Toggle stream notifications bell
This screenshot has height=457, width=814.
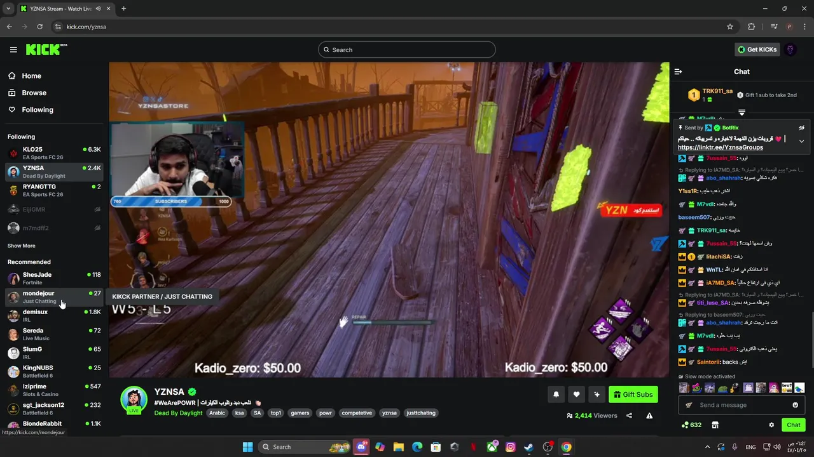pyautogui.click(x=556, y=394)
